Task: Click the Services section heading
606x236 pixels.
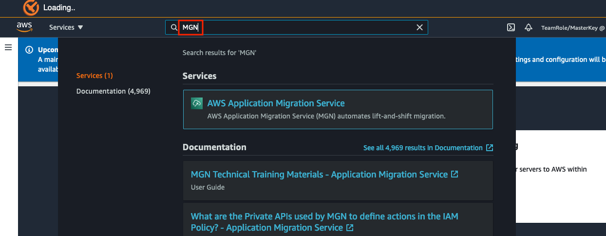Action: [x=200, y=76]
